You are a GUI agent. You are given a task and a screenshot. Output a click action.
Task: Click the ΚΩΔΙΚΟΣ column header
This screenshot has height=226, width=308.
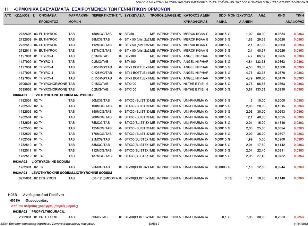[x=22, y=15]
